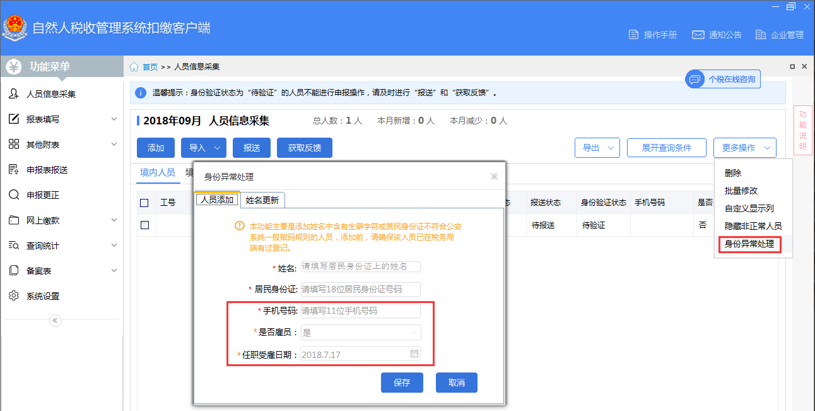Click the 申报更正 magnifier icon in sidebar

tap(13, 195)
